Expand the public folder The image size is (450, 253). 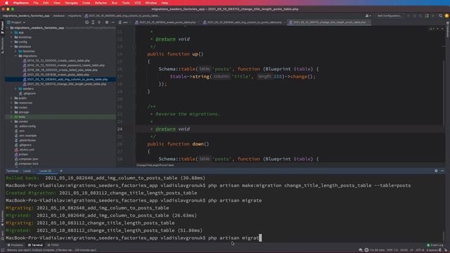(12, 98)
